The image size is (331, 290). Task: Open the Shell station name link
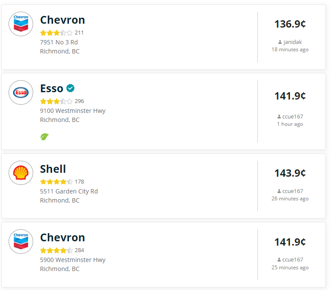pyautogui.click(x=53, y=169)
